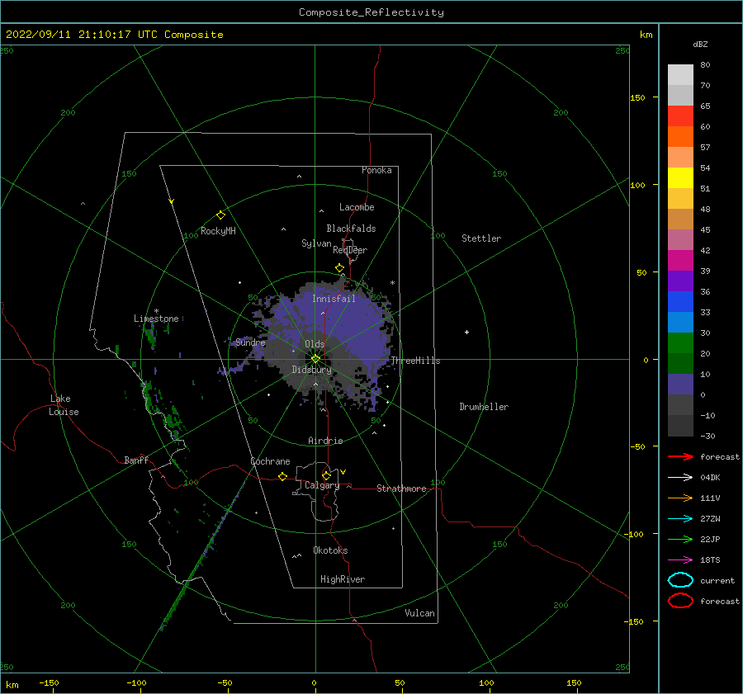Click the Cochrane label

[270, 461]
